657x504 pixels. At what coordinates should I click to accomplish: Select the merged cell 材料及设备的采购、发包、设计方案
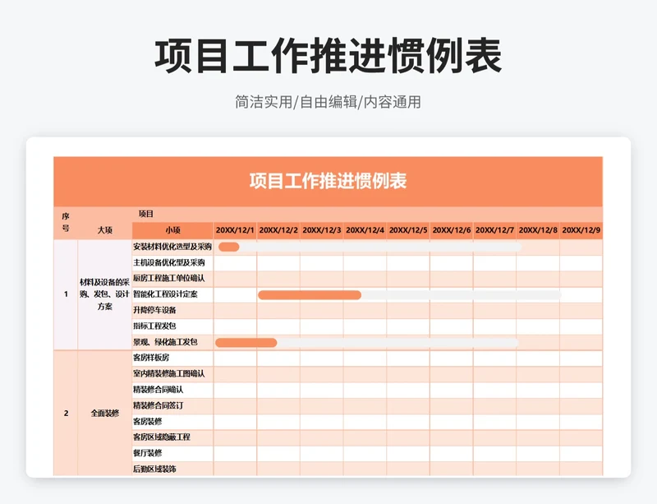tap(105, 294)
